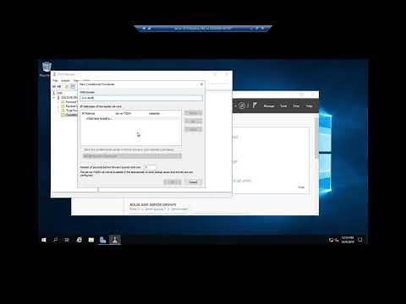Viewport: 406px width, 304px height.
Task: Click the Server Manager refresh icon
Action: click(242, 106)
